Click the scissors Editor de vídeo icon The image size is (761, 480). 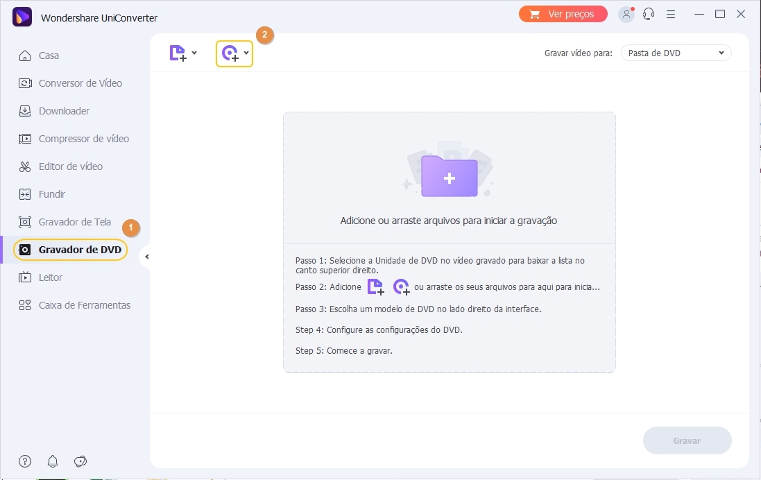click(x=25, y=166)
